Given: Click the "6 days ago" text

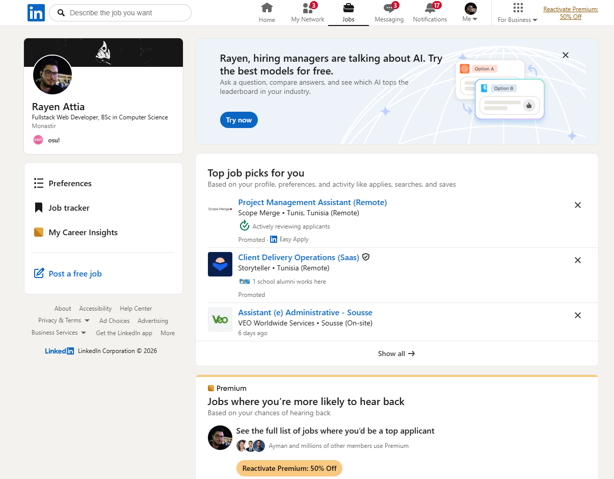Looking at the screenshot, I should 253,333.
